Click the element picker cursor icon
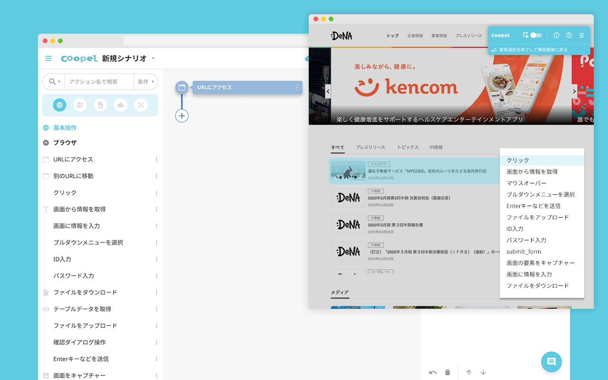 tap(526, 35)
